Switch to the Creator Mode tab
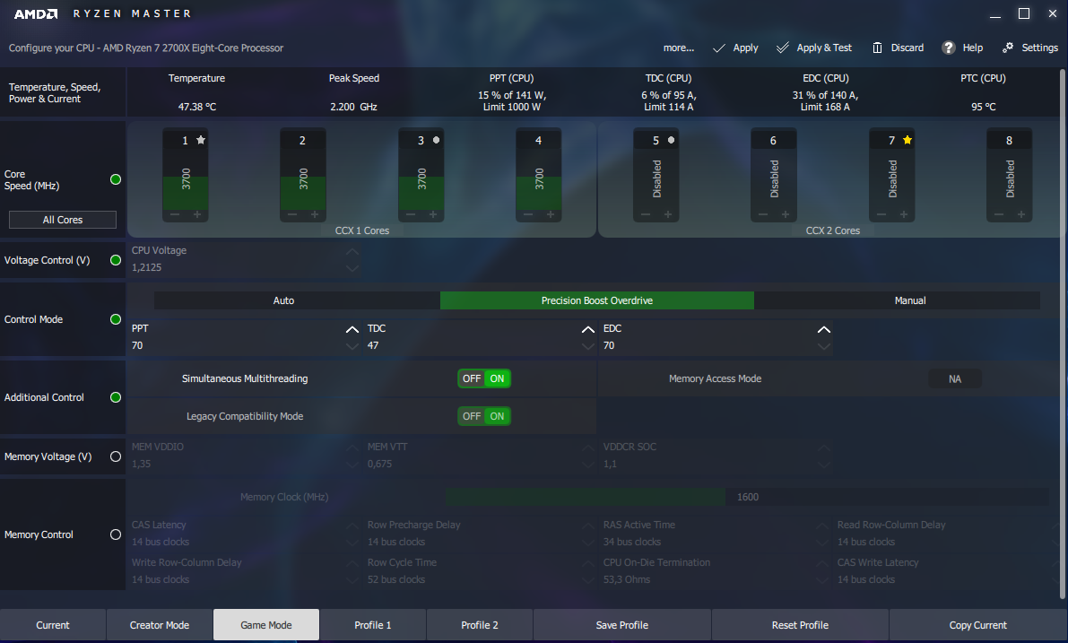 coord(160,624)
